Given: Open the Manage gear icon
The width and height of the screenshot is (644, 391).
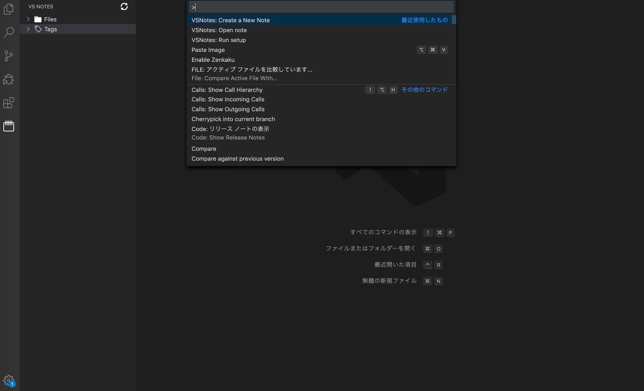Looking at the screenshot, I should 9,380.
